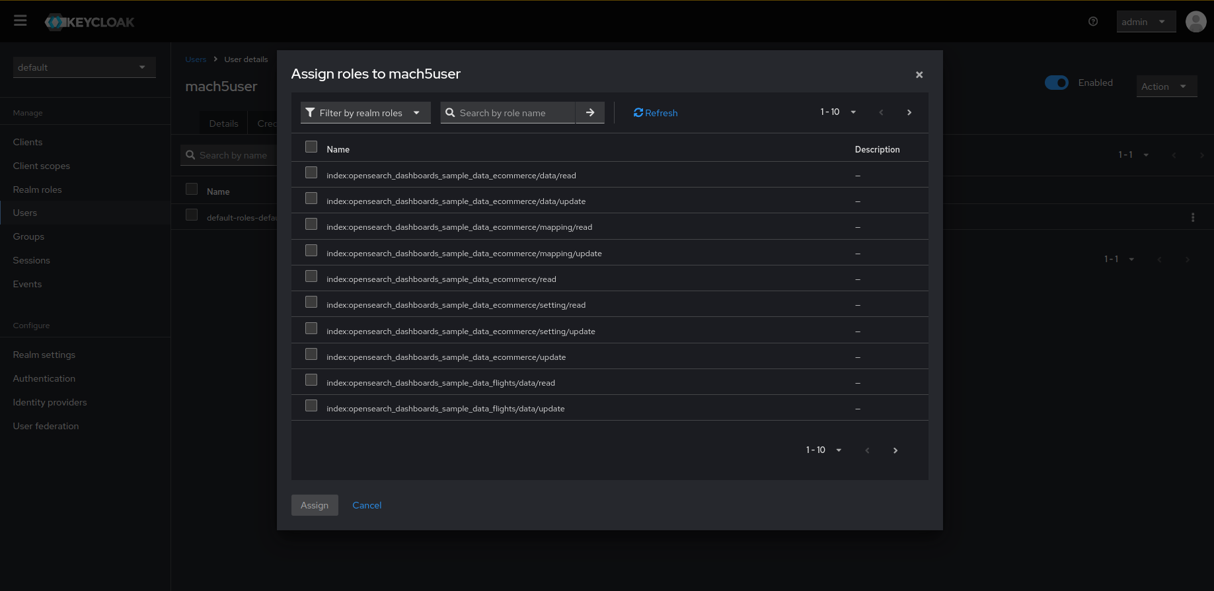Click the Assign button
1214x591 pixels.
pos(315,505)
